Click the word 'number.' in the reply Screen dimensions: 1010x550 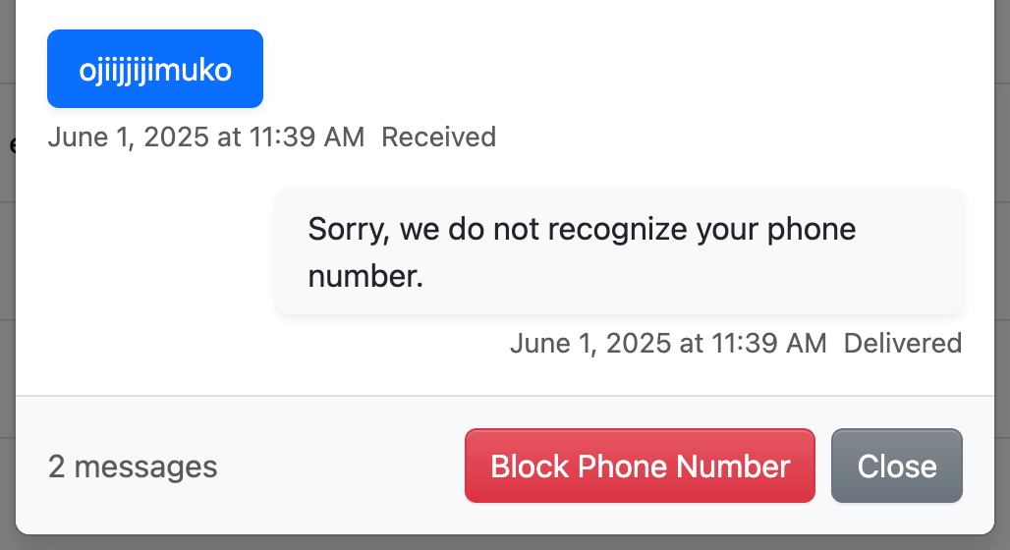point(365,277)
